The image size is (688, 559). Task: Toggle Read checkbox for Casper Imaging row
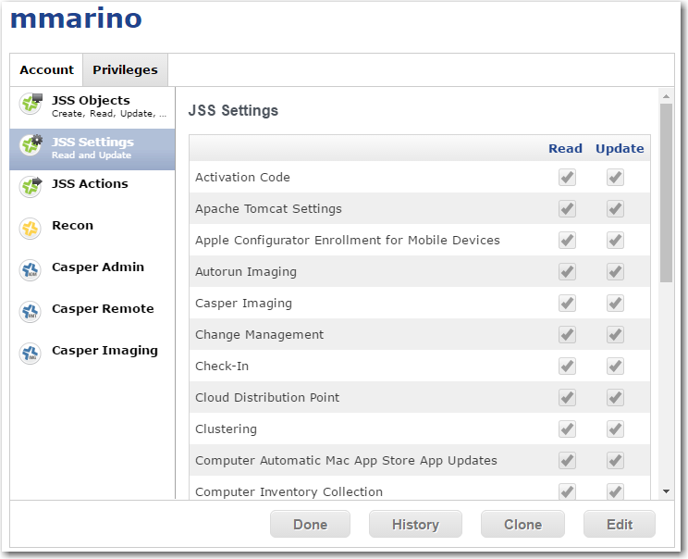point(567,303)
